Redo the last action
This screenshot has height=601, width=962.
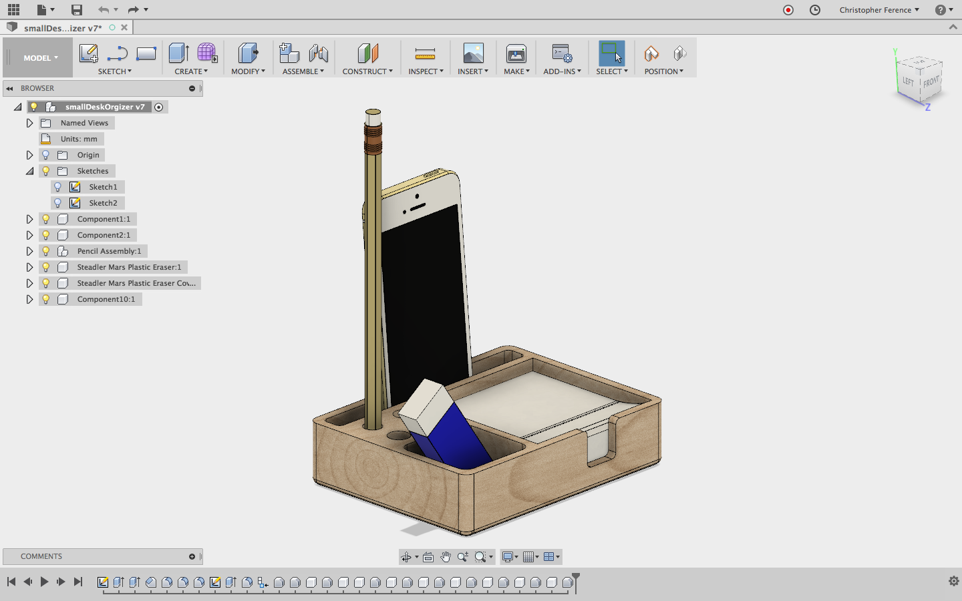pos(133,9)
